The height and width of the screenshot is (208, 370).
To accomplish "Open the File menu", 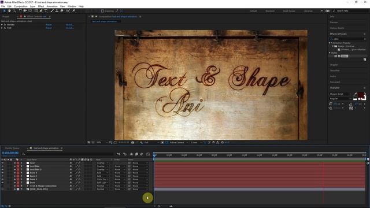I will coord(3,6).
